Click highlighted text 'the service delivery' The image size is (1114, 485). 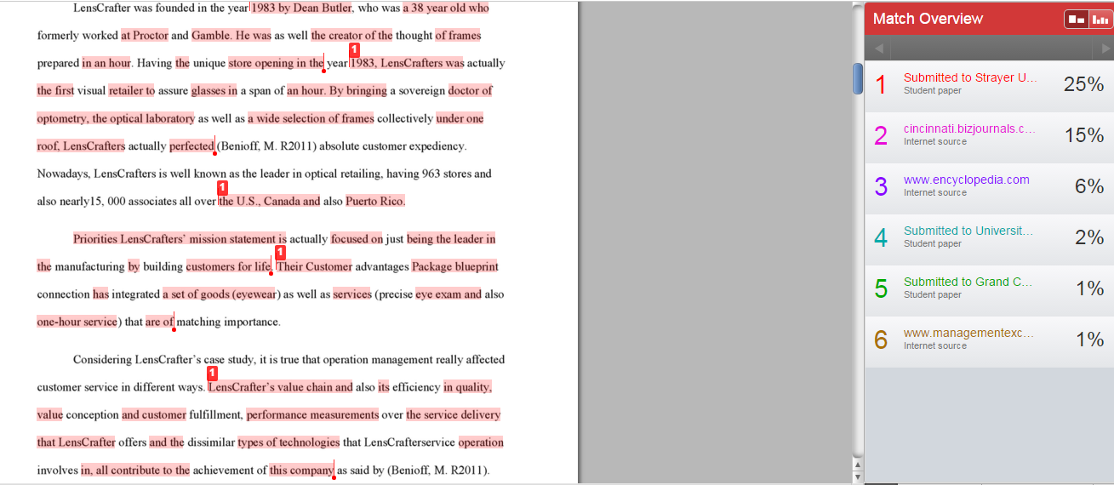coord(454,415)
